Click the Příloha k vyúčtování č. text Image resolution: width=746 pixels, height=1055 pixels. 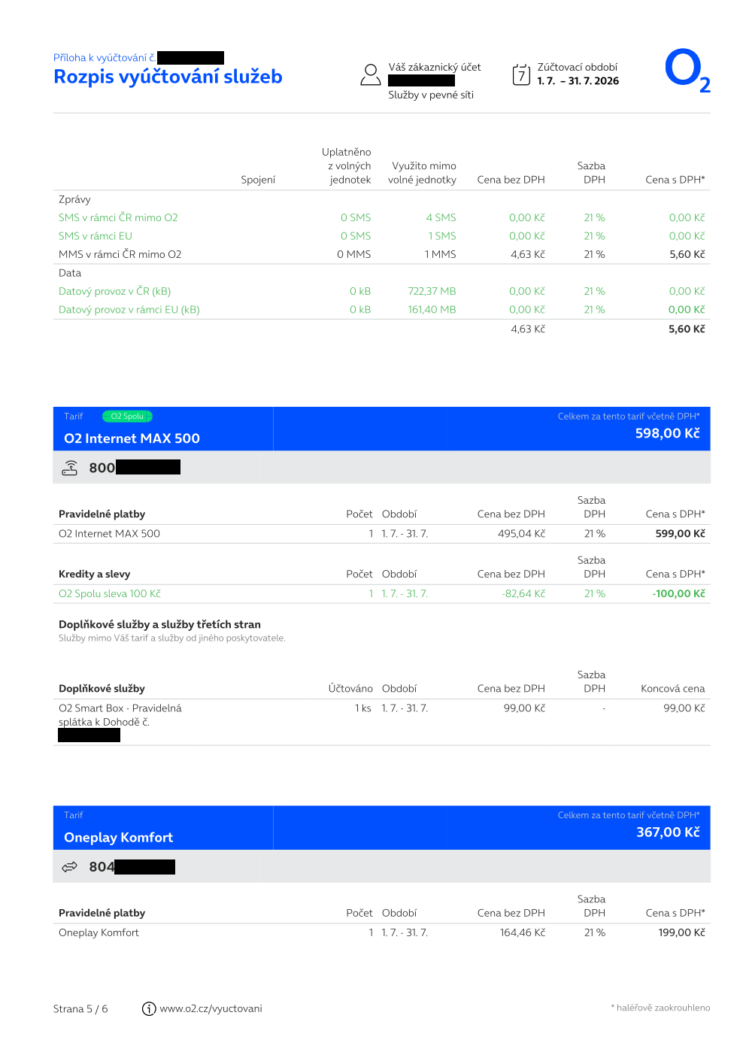click(x=105, y=57)
